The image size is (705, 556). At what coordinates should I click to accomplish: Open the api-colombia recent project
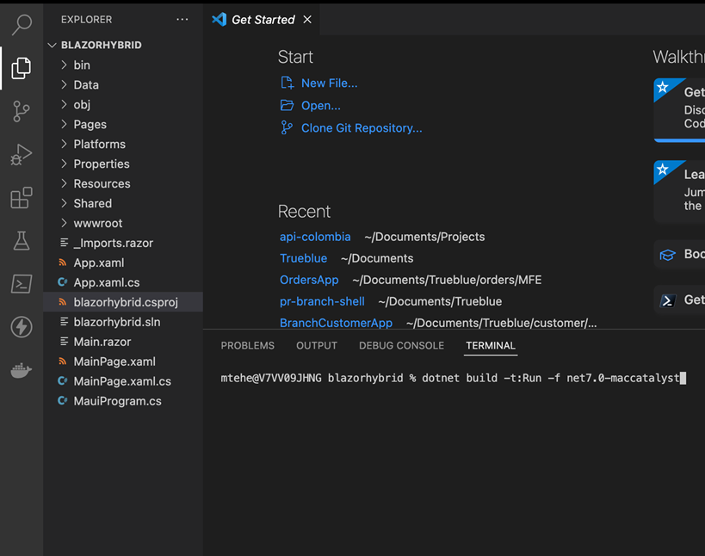point(315,237)
